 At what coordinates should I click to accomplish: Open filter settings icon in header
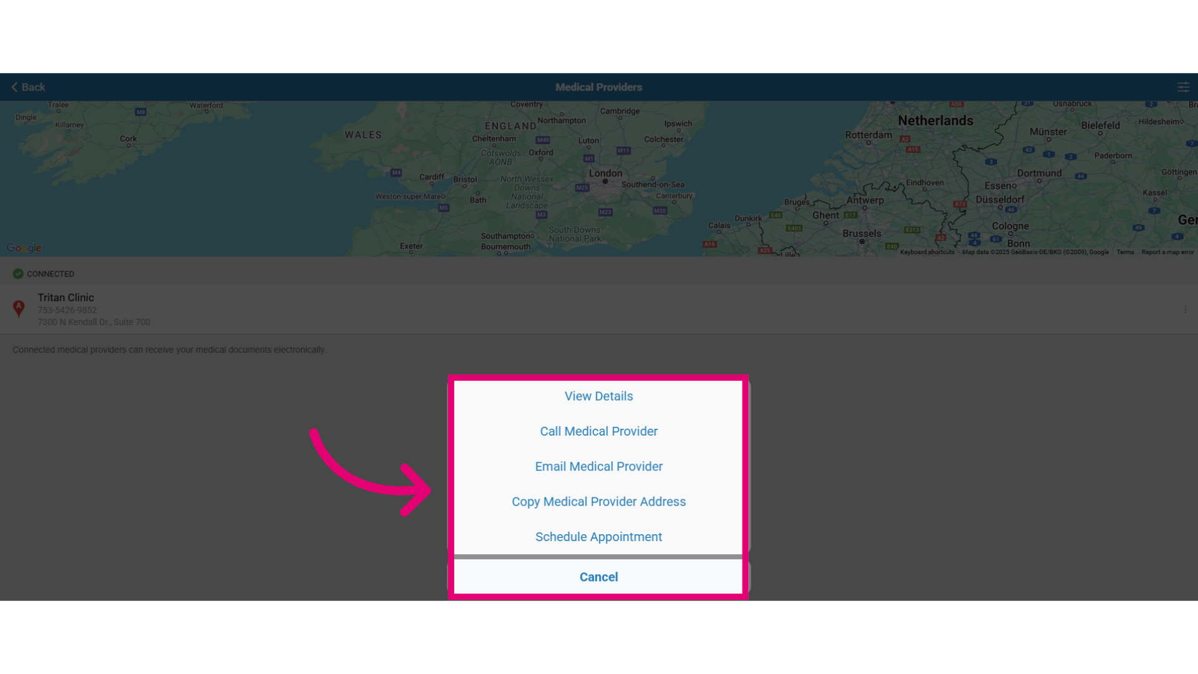pyautogui.click(x=1183, y=87)
